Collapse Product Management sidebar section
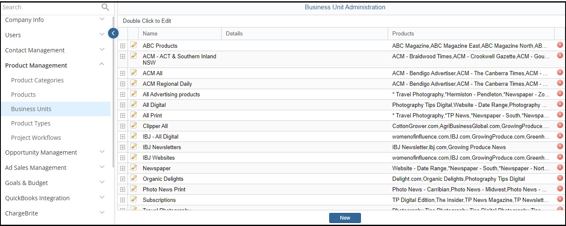Image resolution: width=566 pixels, height=226 pixels. pos(102,64)
